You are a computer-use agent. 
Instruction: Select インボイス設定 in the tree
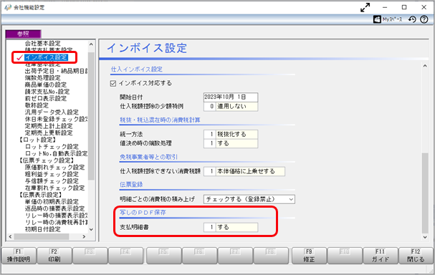46,57
